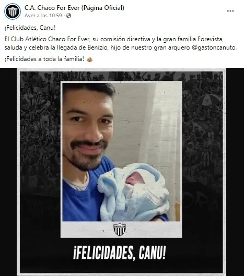This screenshot has height=276, width=244.
Task: Click the globe public audience icon
Action: [68, 16]
